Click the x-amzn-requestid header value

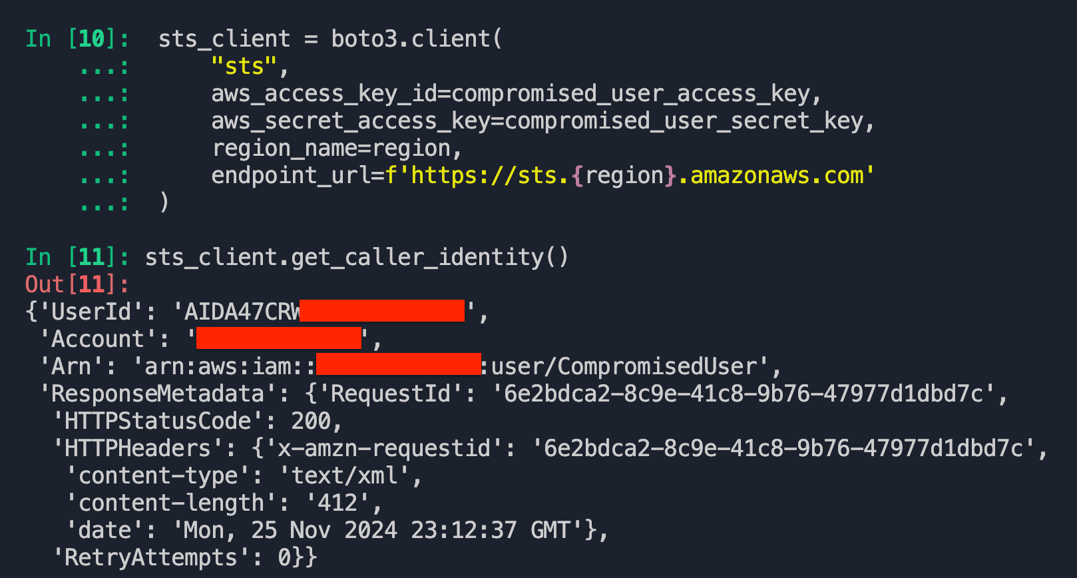pos(783,448)
